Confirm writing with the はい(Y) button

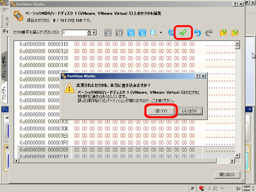tap(161, 111)
